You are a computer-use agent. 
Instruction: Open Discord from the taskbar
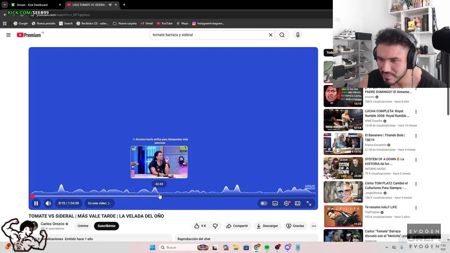pyautogui.click(x=288, y=247)
